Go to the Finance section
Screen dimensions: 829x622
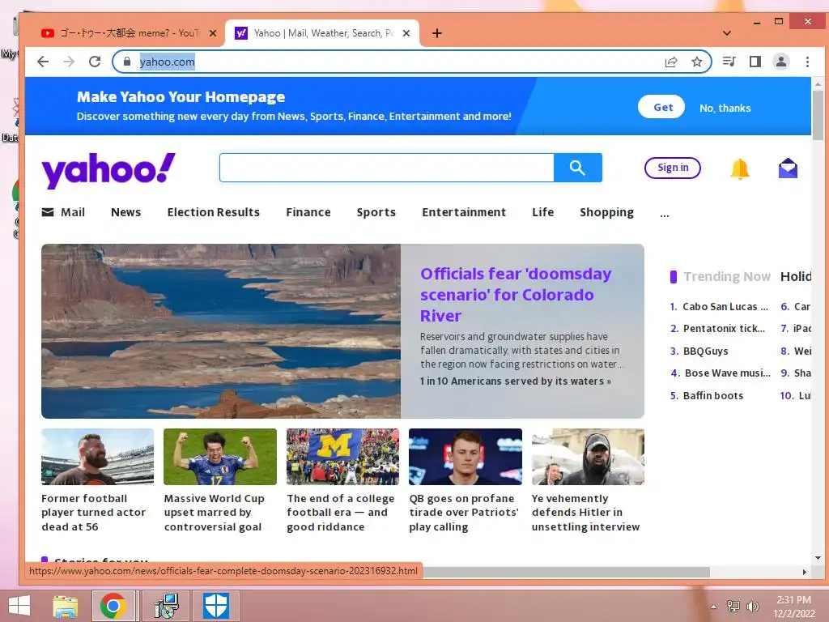[308, 212]
